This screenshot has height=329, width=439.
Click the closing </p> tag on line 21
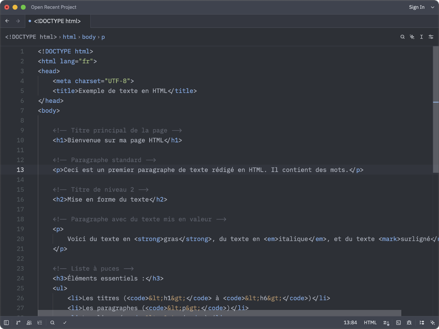60,249
